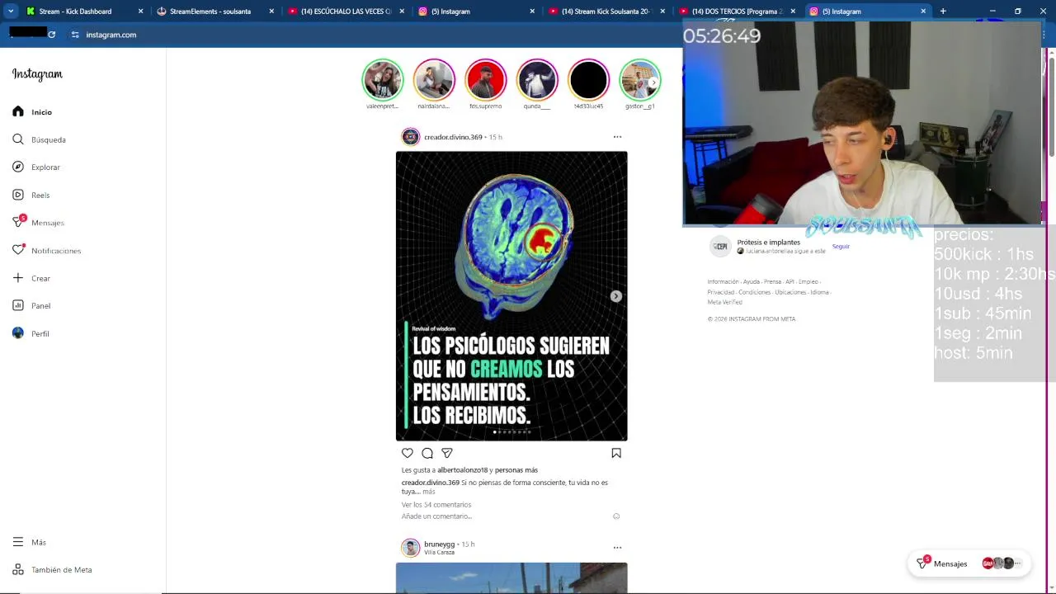
Task: Open options menu for bruneygg post
Action: coord(617,548)
